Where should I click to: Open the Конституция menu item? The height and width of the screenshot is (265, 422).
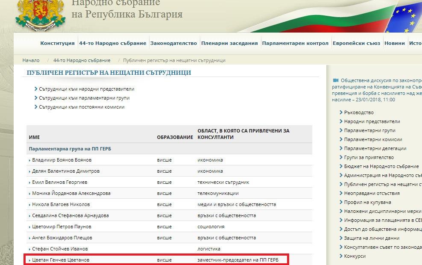pyautogui.click(x=57, y=43)
